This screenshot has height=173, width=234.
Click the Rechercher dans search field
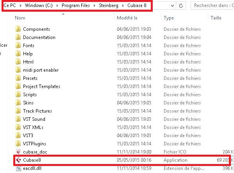[213, 5]
